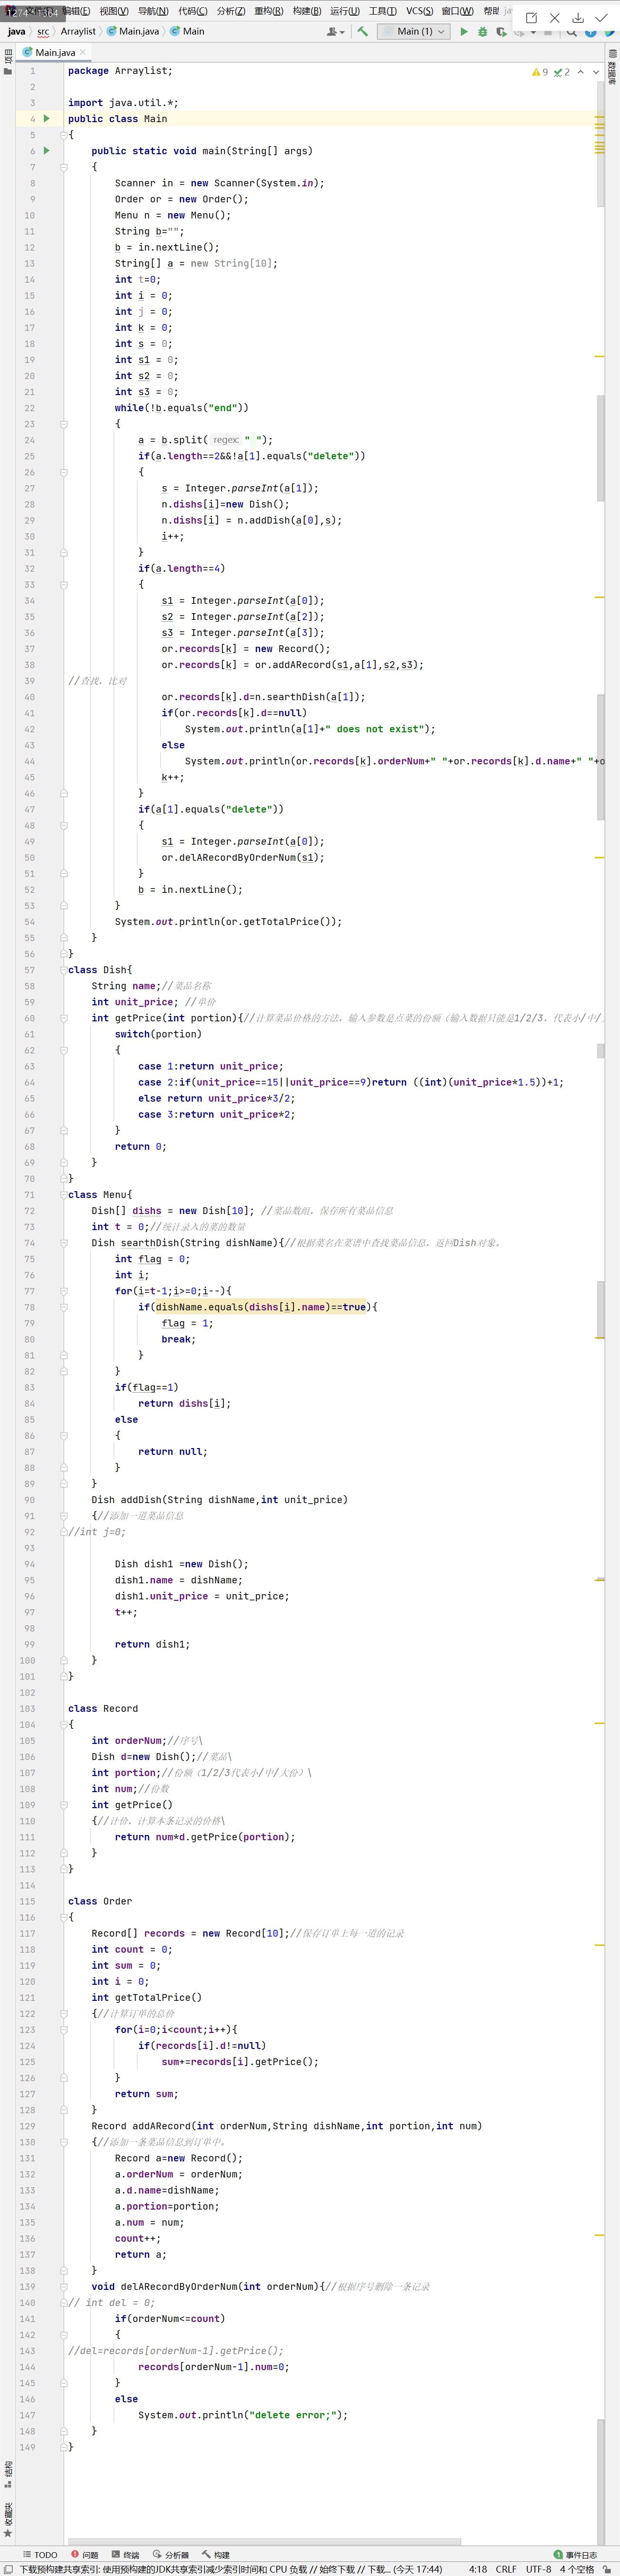The height and width of the screenshot is (2576, 620).
Task: Click the overlay edit/annotate square icon
Action: tap(531, 17)
